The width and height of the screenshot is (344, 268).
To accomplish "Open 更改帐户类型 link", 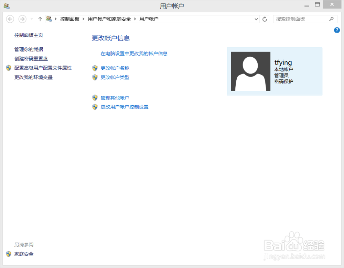I will tap(115, 77).
